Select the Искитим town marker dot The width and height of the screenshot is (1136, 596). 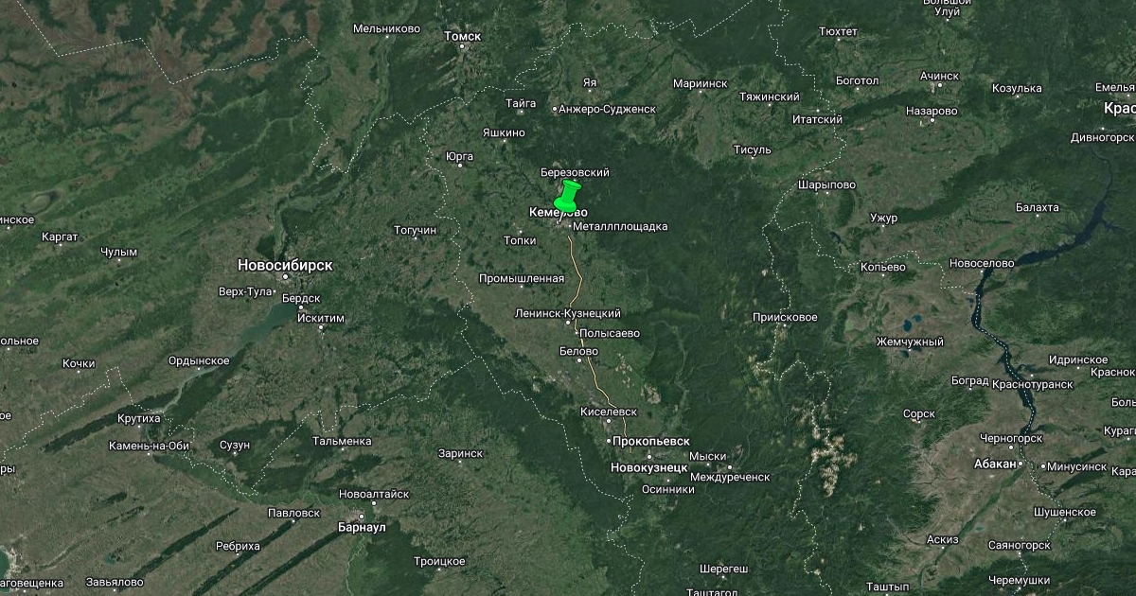pyautogui.click(x=322, y=327)
